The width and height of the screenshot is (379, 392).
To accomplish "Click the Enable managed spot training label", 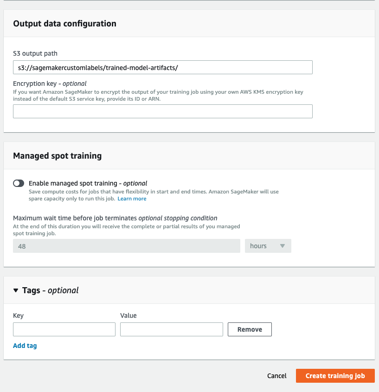I will [x=88, y=183].
